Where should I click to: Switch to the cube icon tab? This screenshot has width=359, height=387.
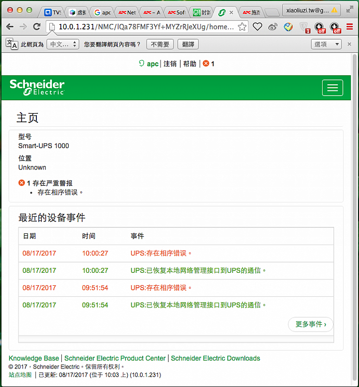78,12
